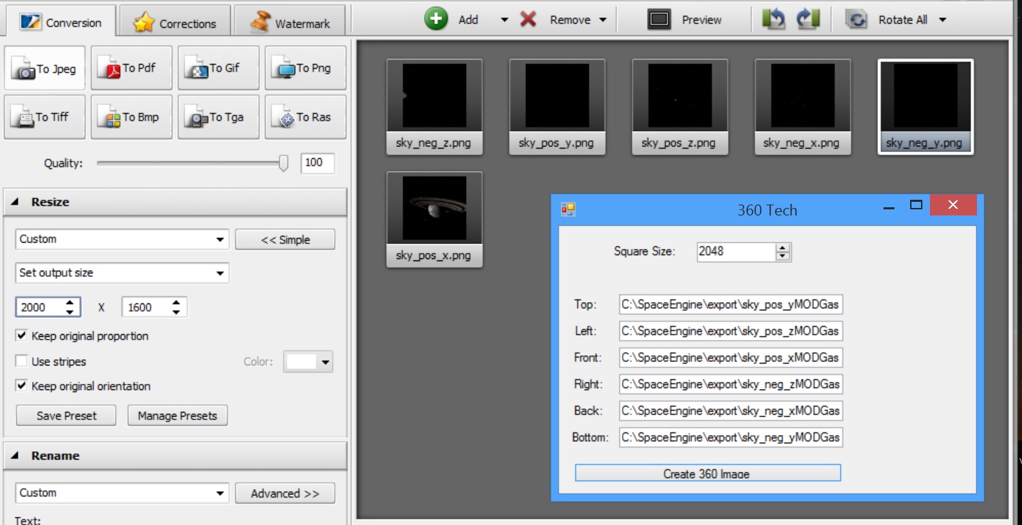Open the Add dropdown arrow
Screen dimensions: 1022x525
click(x=504, y=20)
